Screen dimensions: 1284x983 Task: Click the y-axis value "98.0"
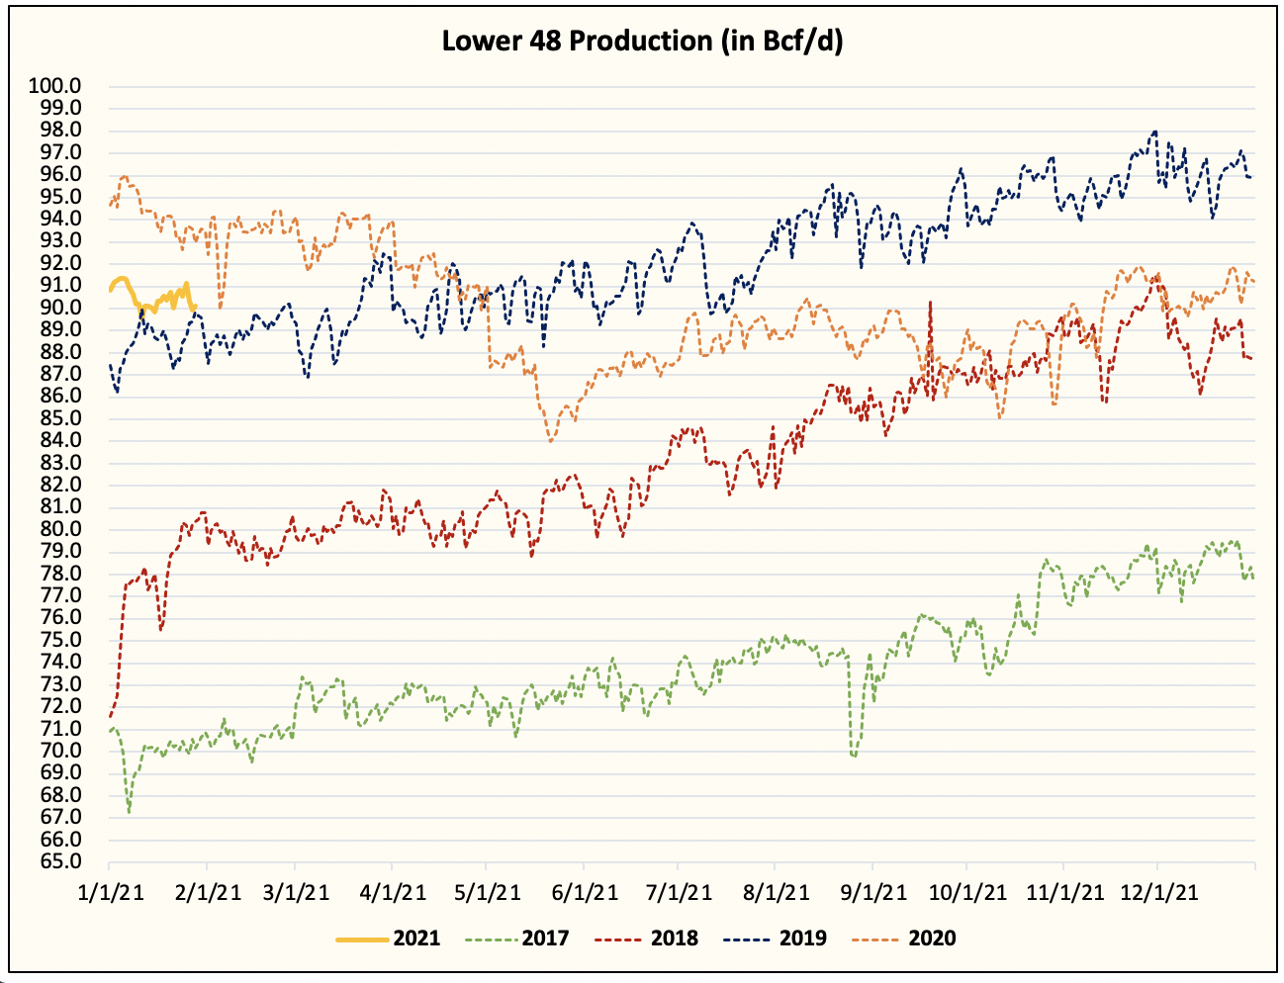click(x=58, y=131)
